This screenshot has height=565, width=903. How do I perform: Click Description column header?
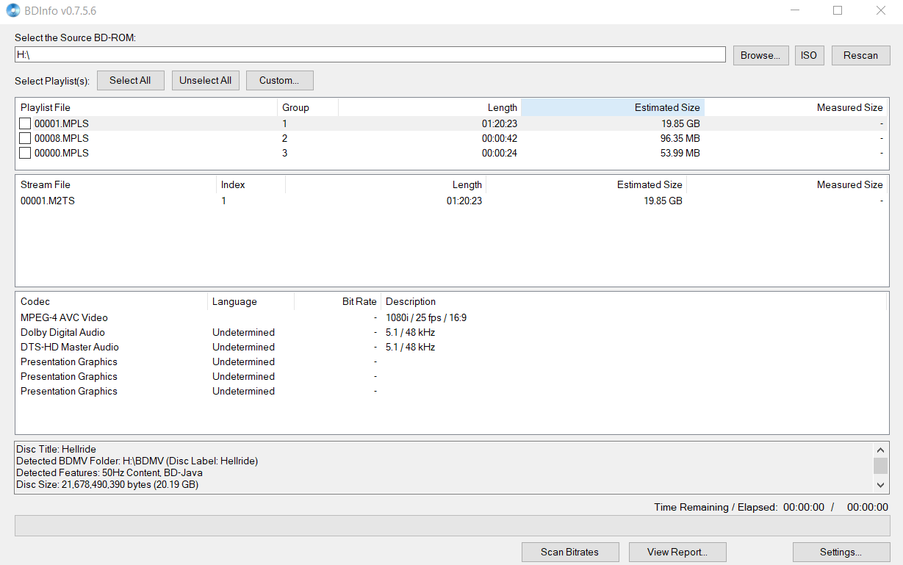coord(634,301)
